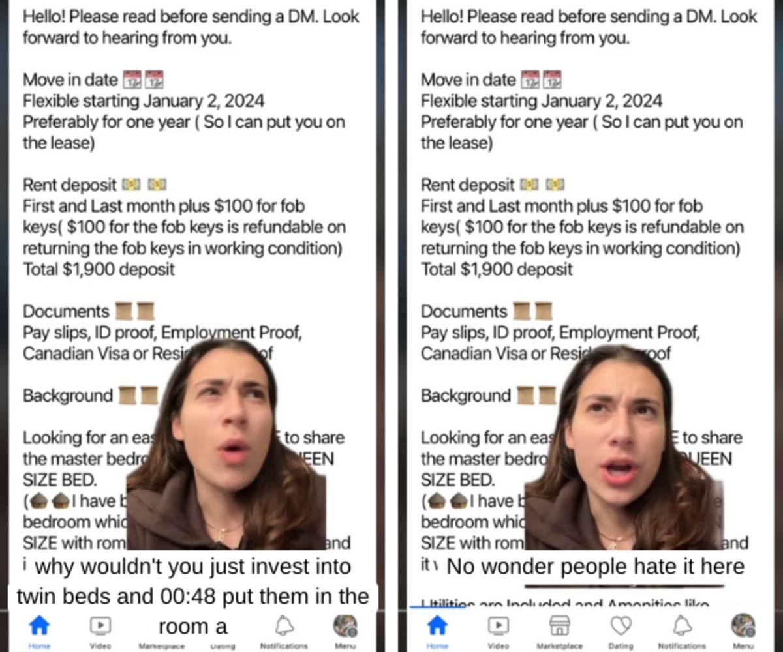Click the caption line 'why wouldn't you just invest into'
The height and width of the screenshot is (652, 783).
[x=192, y=566]
